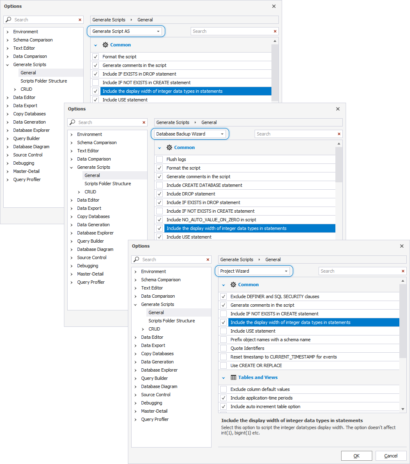This screenshot has width=410, height=464.
Task: Click the gear icon beside Common in Project Wizard
Action: [233, 285]
